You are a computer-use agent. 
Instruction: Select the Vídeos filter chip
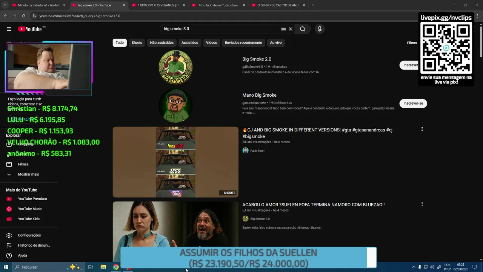point(211,43)
